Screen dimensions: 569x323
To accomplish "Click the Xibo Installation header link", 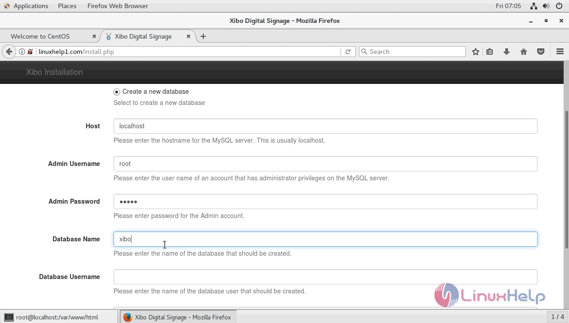I will 54,72.
